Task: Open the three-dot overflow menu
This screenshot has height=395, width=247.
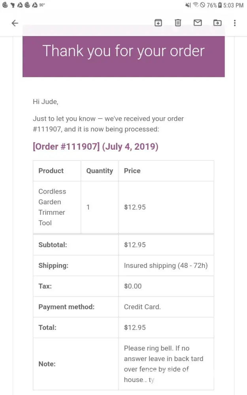Action: coord(235,23)
